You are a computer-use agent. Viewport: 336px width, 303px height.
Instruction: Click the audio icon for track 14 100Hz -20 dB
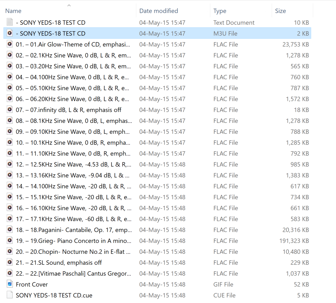[10, 186]
